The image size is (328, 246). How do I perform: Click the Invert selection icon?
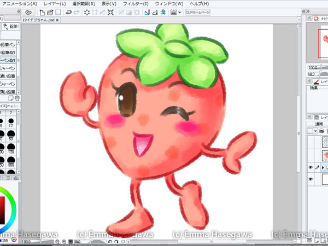[129, 13]
